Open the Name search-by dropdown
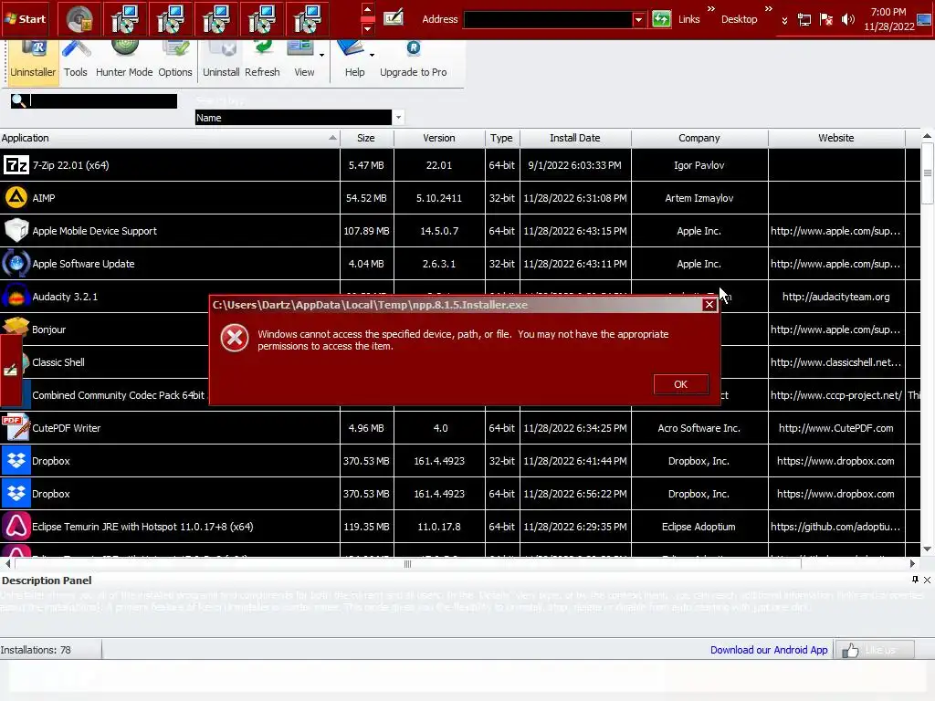 tap(398, 118)
